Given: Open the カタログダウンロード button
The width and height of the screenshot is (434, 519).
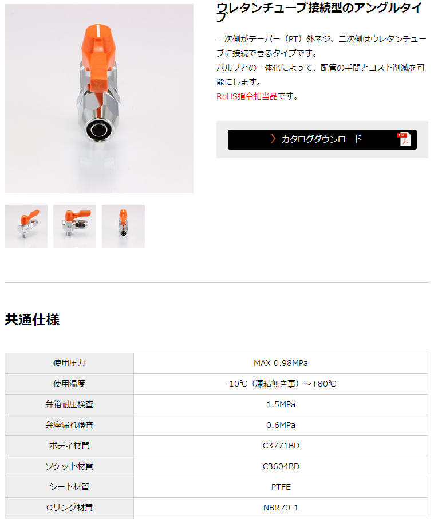Looking at the screenshot, I should click(322, 139).
